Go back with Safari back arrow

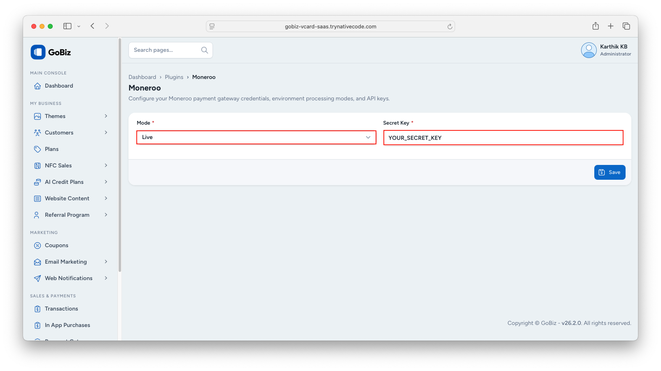93,26
